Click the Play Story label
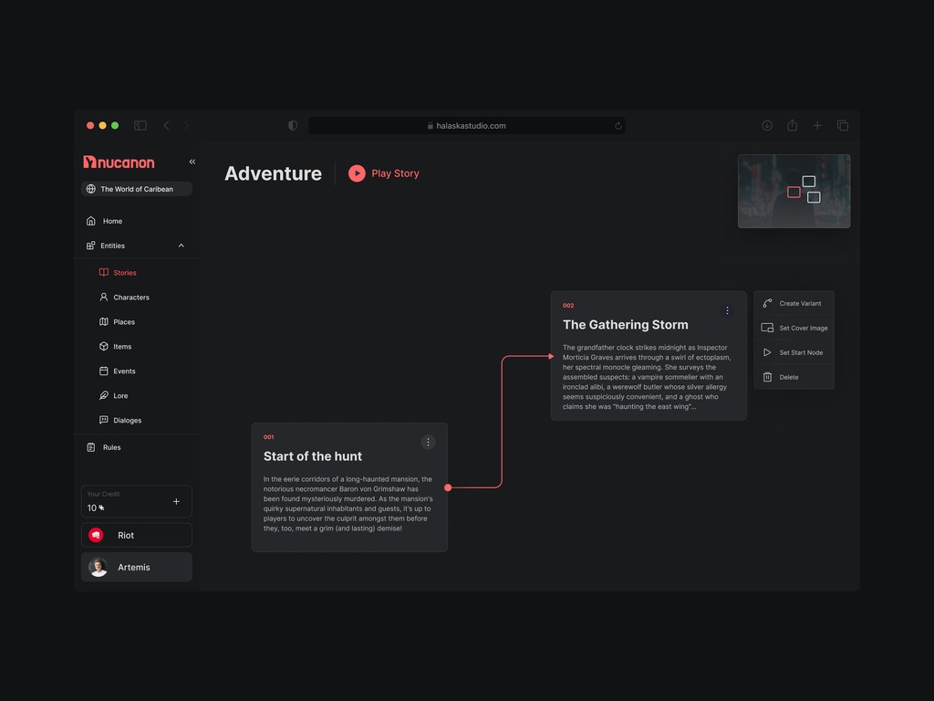934x701 pixels. 395,173
